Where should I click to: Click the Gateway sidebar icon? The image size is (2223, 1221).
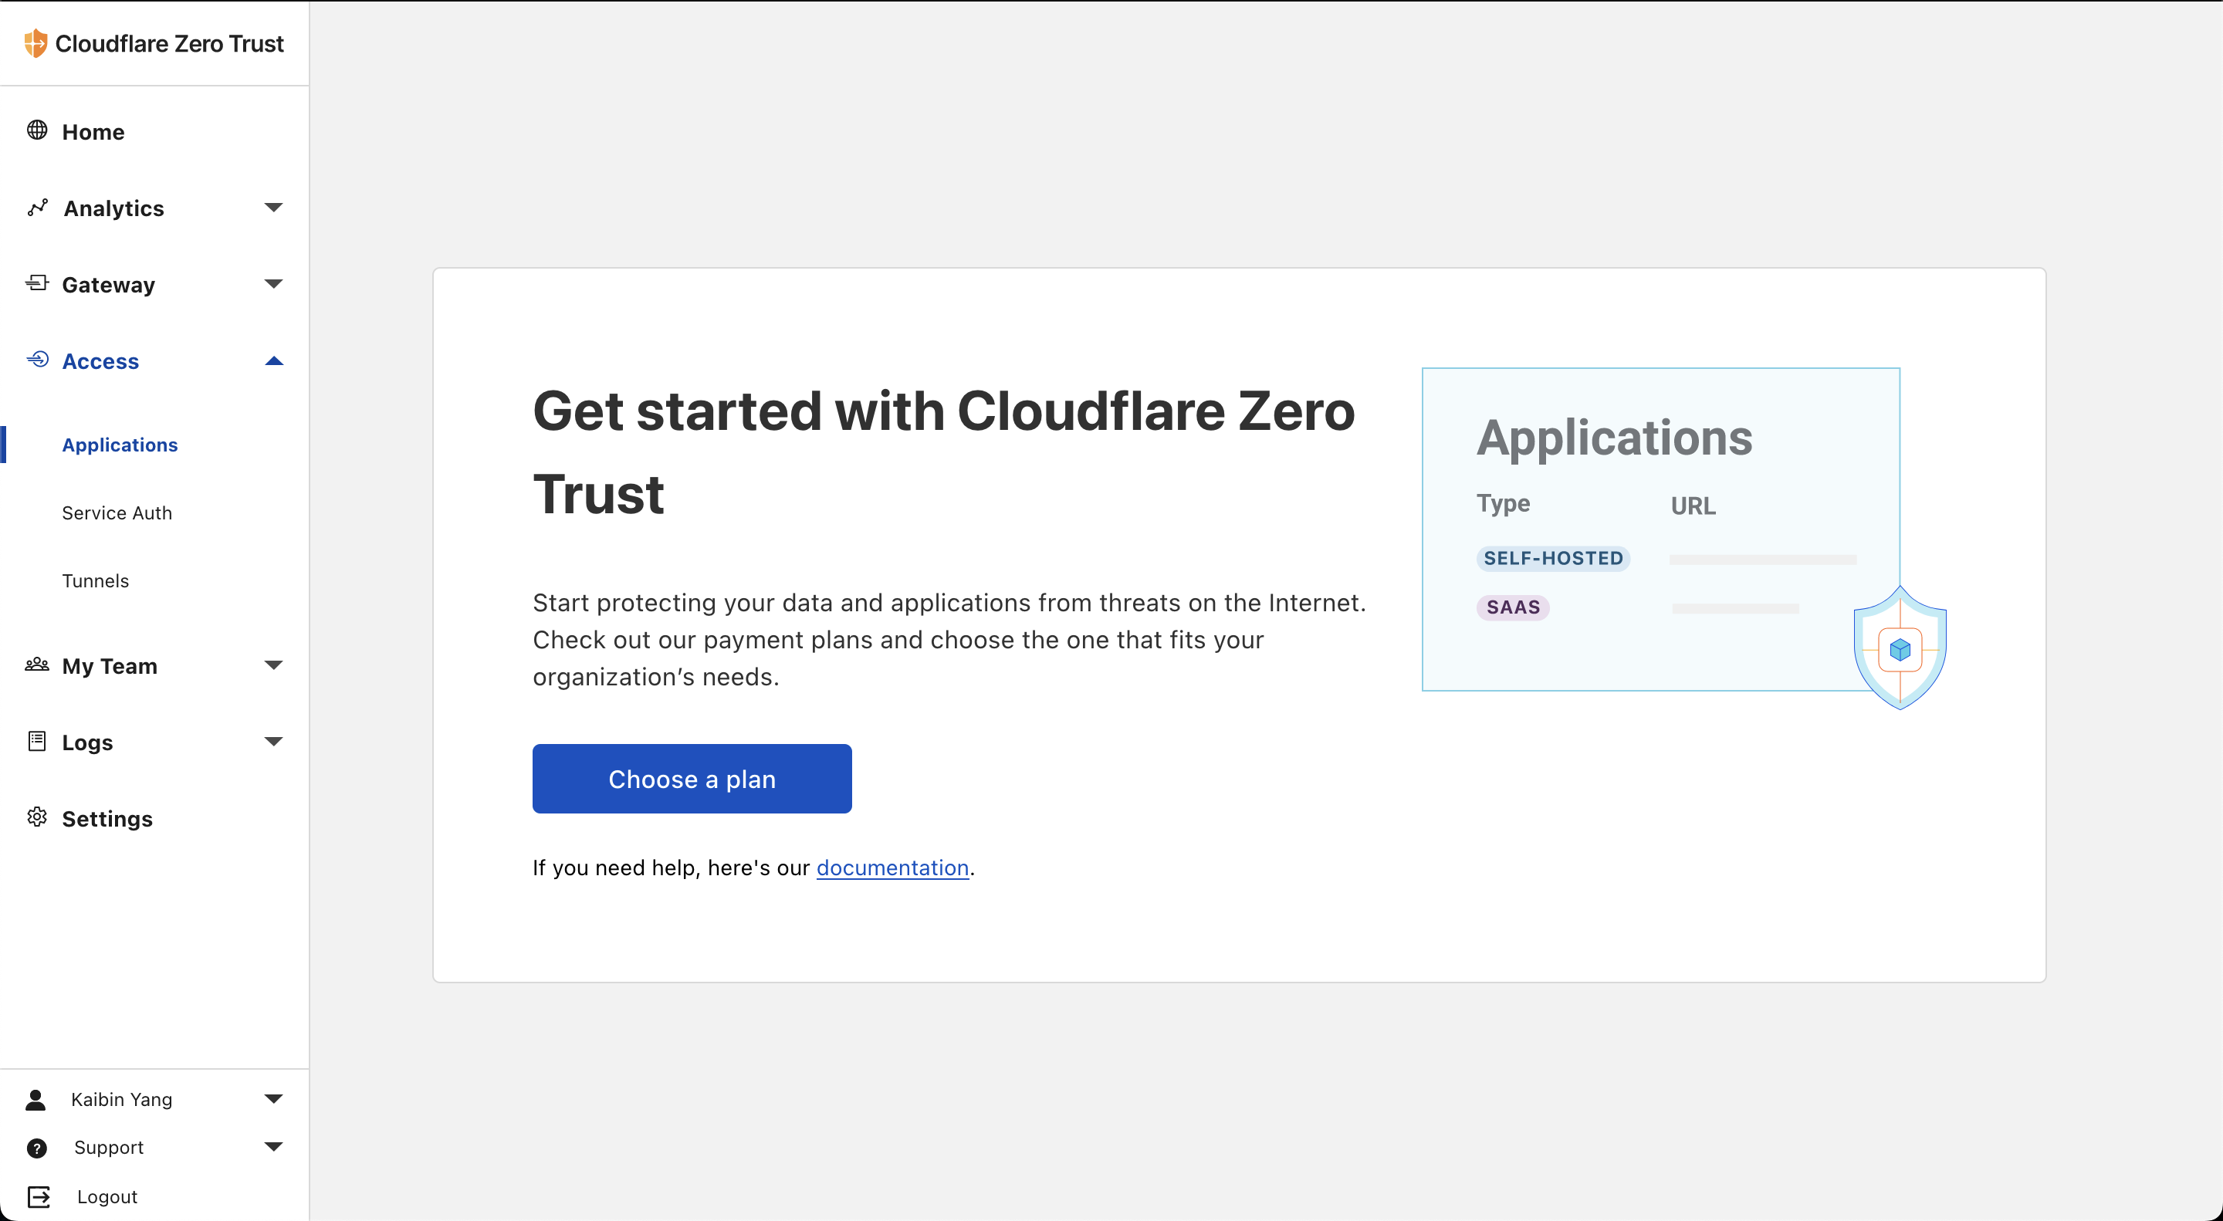click(37, 283)
